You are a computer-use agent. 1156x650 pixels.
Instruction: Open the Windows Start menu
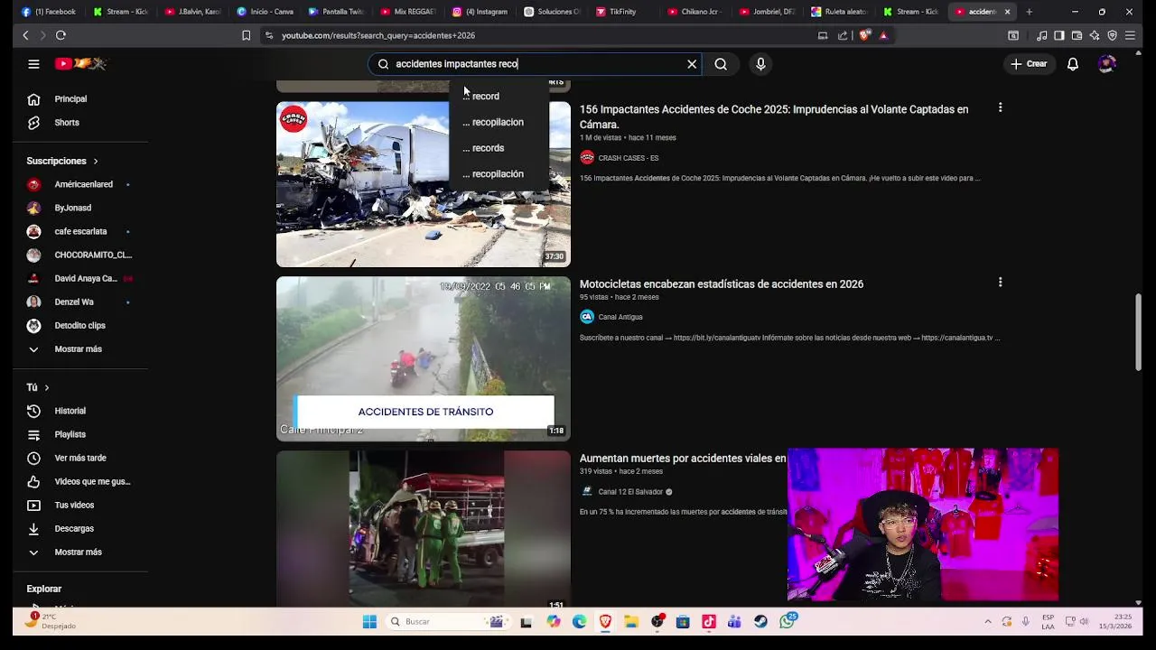click(x=369, y=621)
